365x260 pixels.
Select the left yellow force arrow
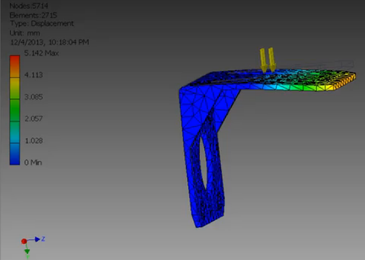click(x=263, y=60)
